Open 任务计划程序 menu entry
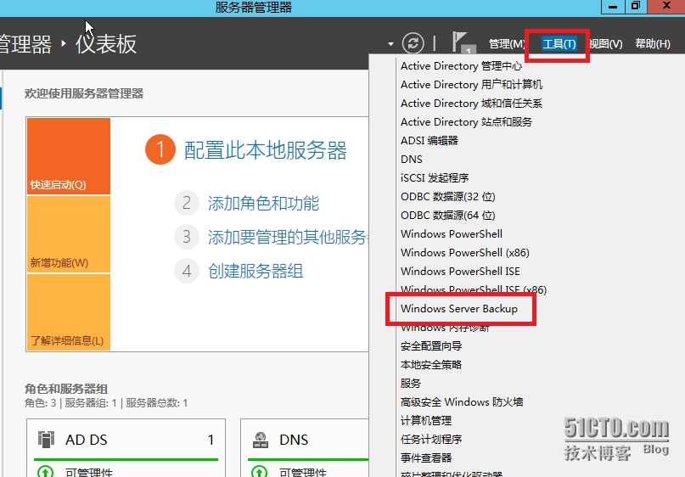Viewport: 685px width, 477px height. pyautogui.click(x=431, y=440)
